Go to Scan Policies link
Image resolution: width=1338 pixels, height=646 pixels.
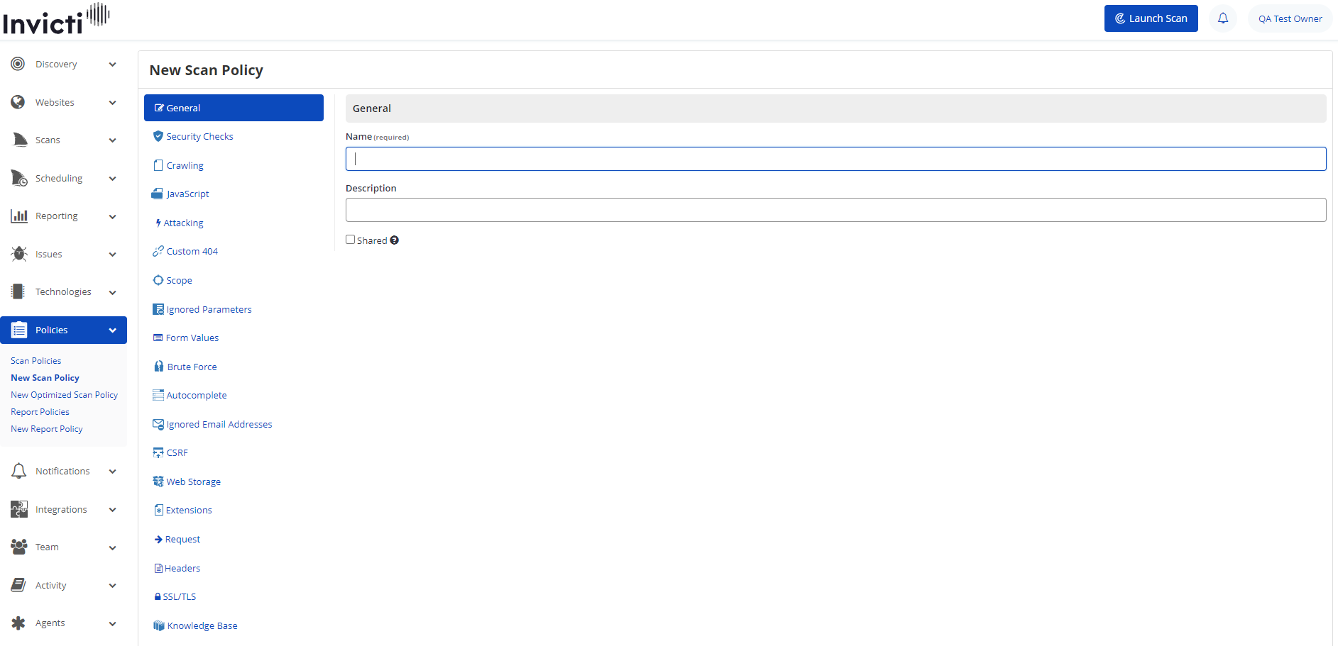pos(36,361)
